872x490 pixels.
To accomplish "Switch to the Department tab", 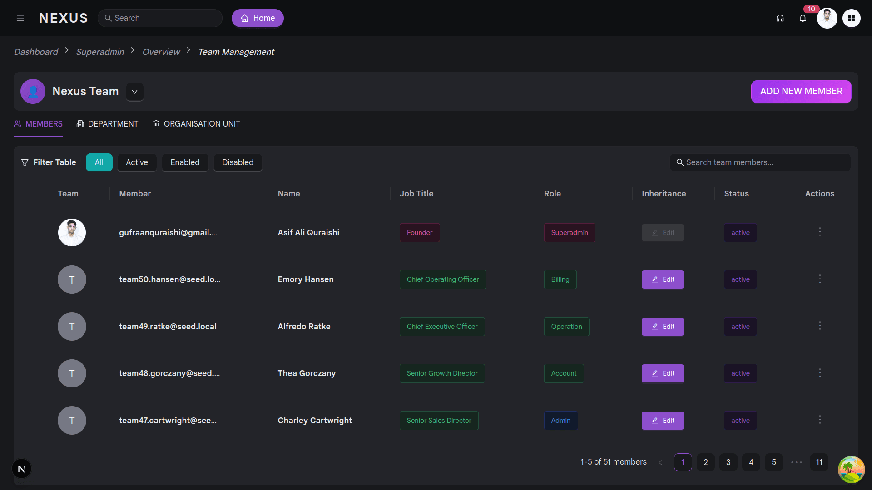I will point(107,124).
